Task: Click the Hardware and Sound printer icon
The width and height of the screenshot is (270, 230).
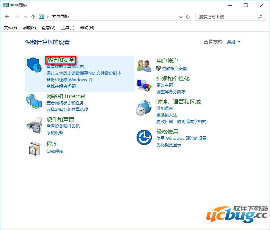Action: (34, 125)
